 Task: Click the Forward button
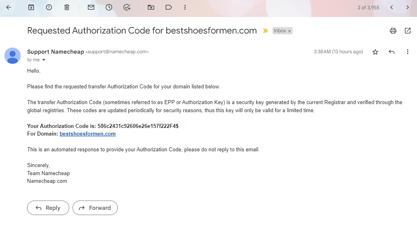click(95, 208)
